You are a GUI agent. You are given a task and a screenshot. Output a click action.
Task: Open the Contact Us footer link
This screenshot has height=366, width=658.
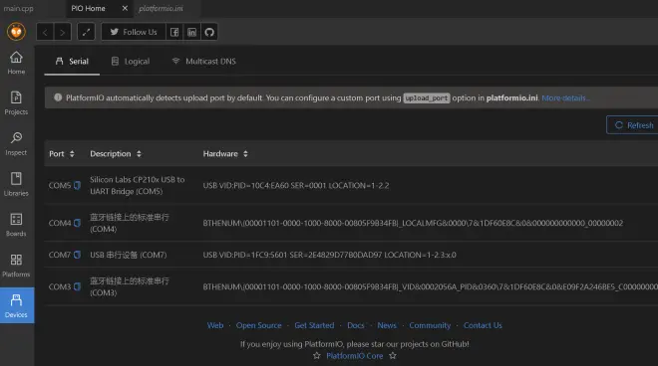pos(483,325)
